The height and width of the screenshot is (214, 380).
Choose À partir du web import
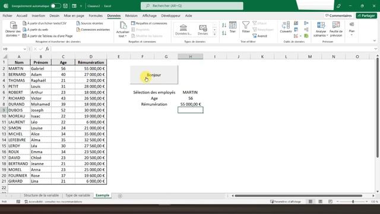click(x=36, y=30)
